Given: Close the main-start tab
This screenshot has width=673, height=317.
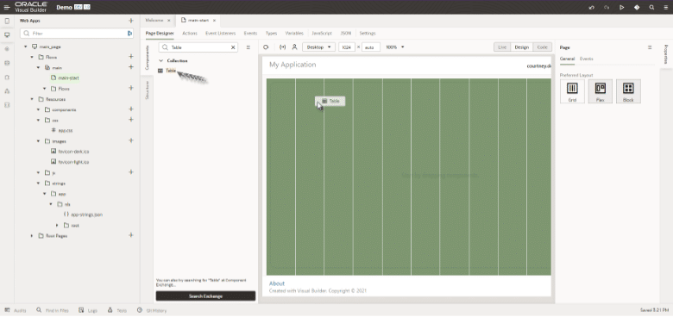Looking at the screenshot, I should [214, 20].
